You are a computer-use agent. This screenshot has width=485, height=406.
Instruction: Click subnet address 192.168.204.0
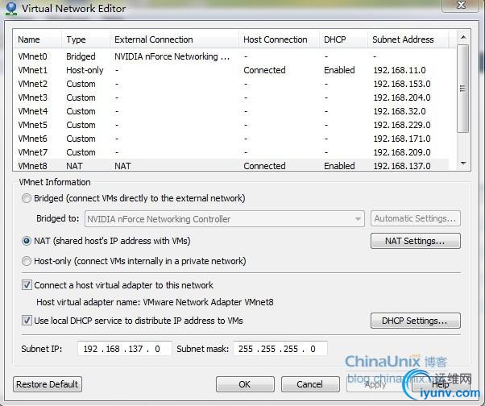(402, 97)
